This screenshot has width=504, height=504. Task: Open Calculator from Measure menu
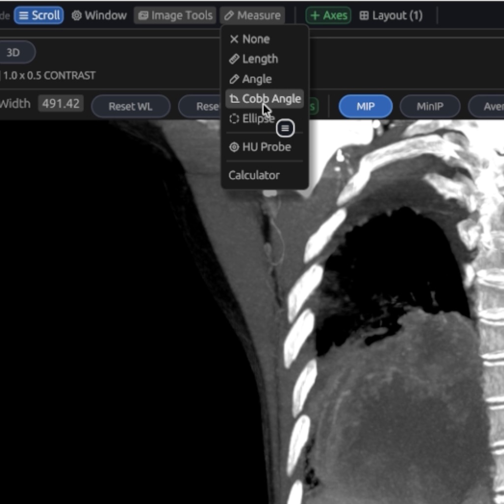point(264,175)
